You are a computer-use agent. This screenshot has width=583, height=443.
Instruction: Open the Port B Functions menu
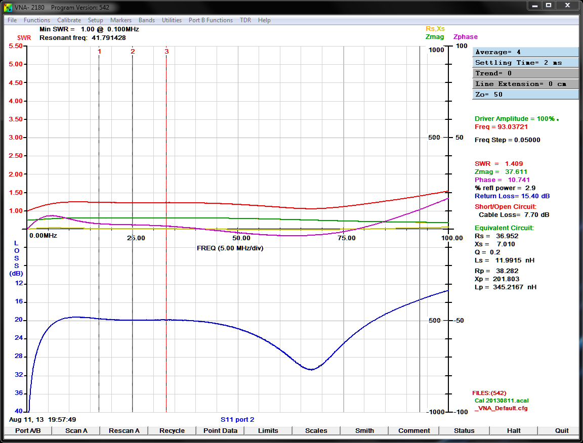click(x=211, y=20)
